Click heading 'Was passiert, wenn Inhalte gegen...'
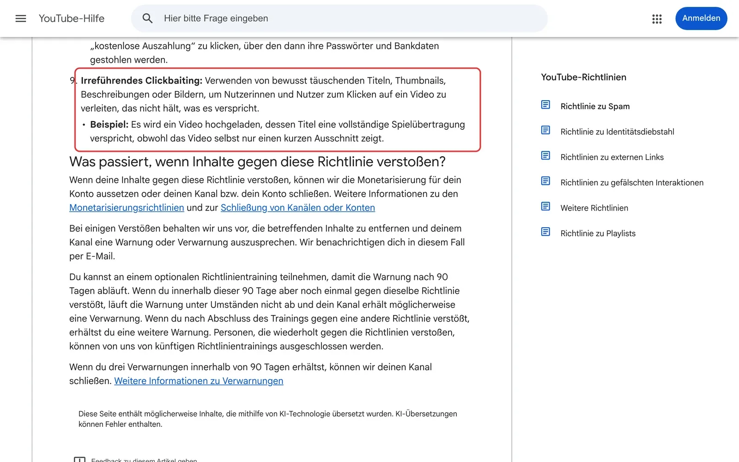Screen dimensions: 739x462 [x=257, y=162]
